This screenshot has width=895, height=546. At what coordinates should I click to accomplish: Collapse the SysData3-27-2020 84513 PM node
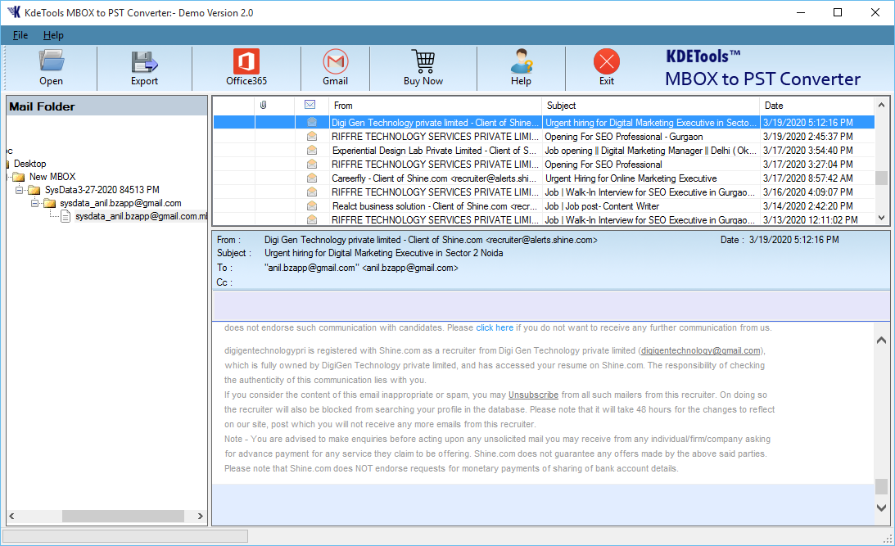(19, 190)
